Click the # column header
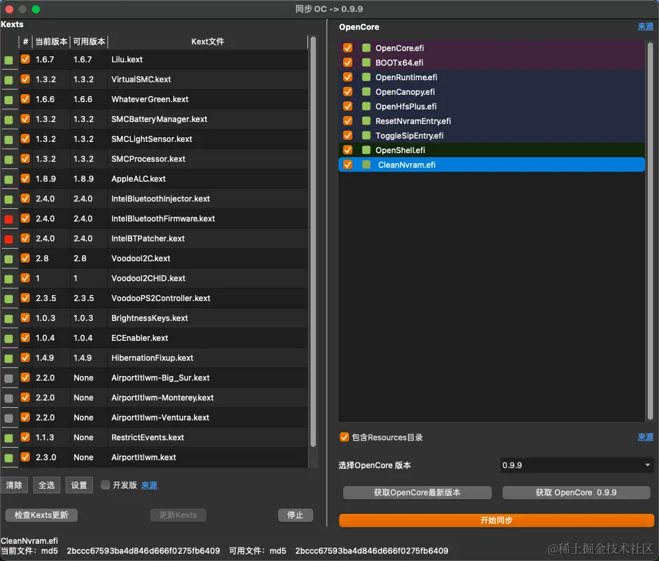This screenshot has height=561, width=659. [x=26, y=42]
